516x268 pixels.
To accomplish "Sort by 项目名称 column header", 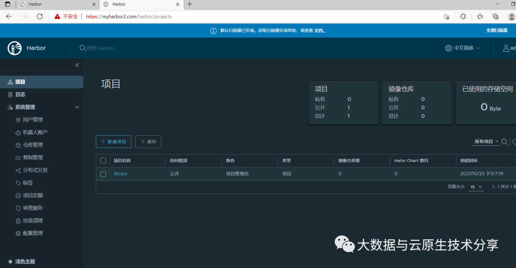I will (x=122, y=161).
